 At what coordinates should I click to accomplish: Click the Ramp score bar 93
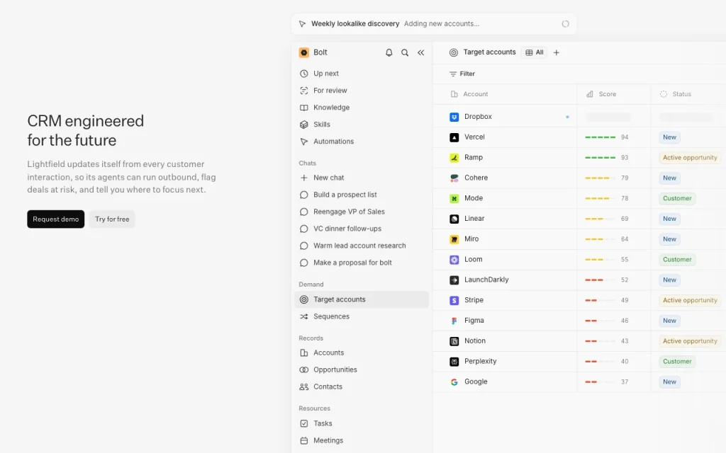coord(600,158)
